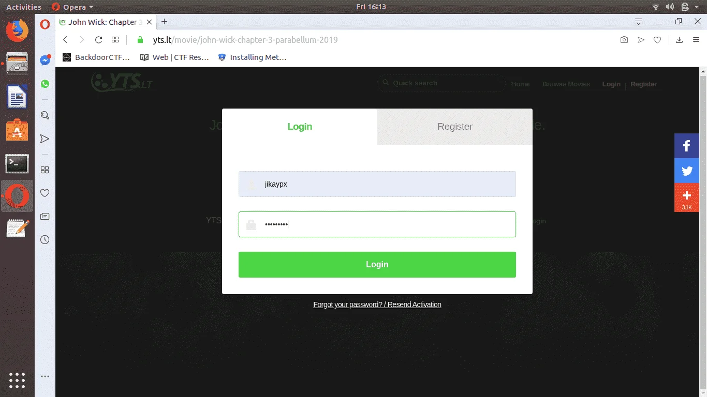Open the Wi-Fi network indicator
Viewport: 707px width, 397px height.
coord(656,7)
